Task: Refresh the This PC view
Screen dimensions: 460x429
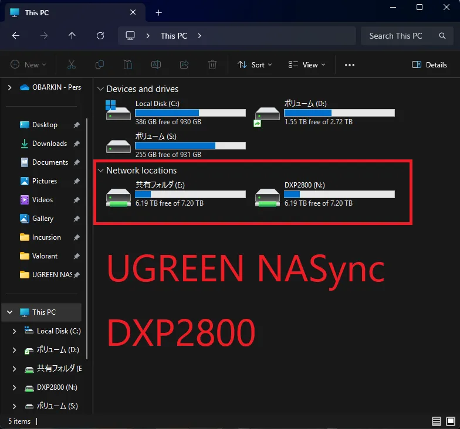Action: (100, 36)
